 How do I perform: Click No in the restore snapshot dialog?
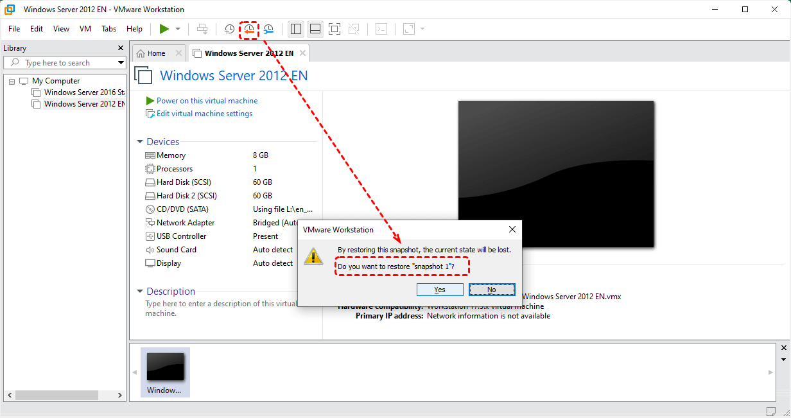[492, 290]
